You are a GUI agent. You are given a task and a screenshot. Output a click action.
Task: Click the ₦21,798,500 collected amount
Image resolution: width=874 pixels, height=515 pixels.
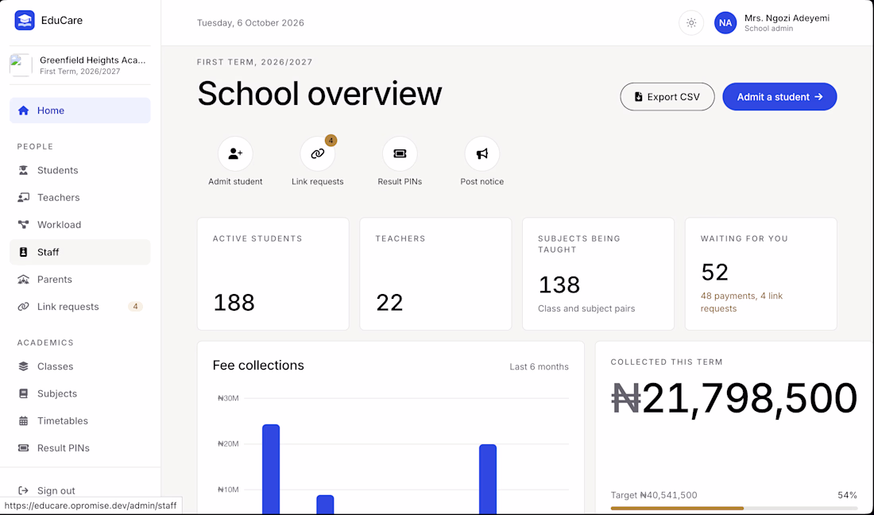pyautogui.click(x=733, y=398)
